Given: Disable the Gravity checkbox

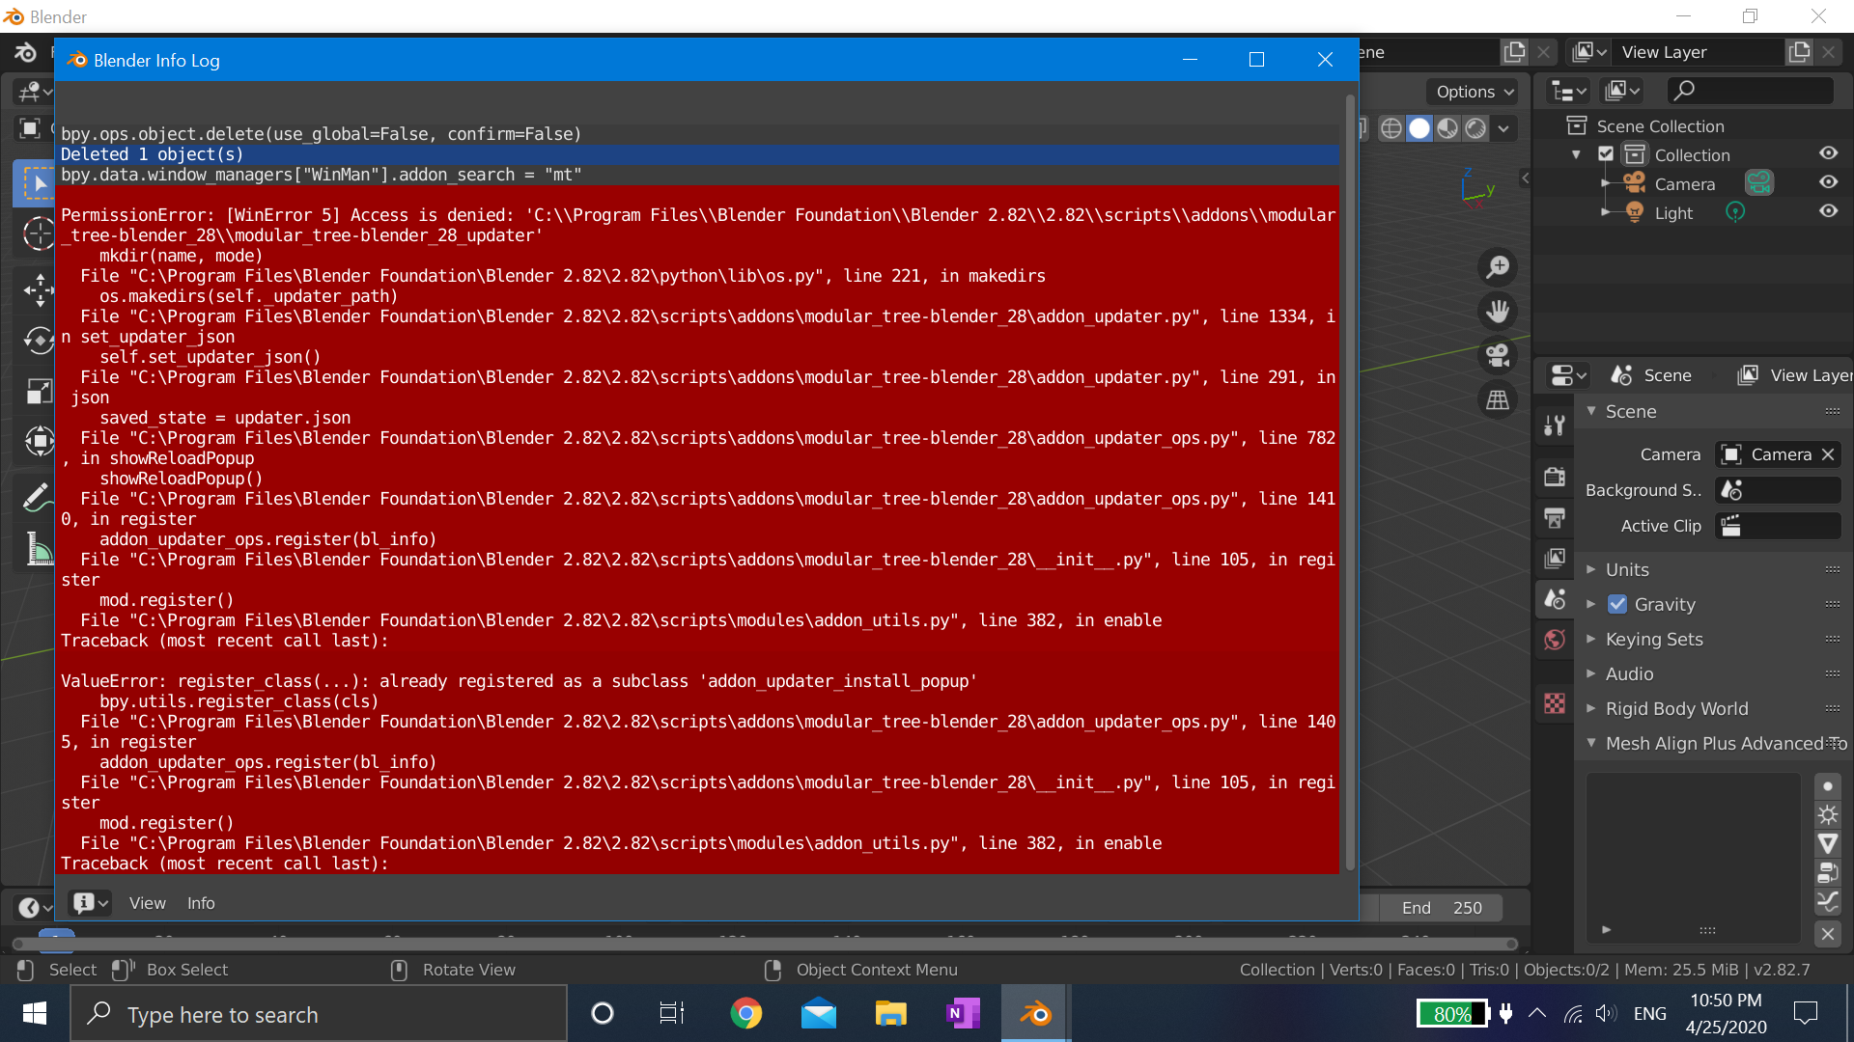Looking at the screenshot, I should pos(1619,605).
